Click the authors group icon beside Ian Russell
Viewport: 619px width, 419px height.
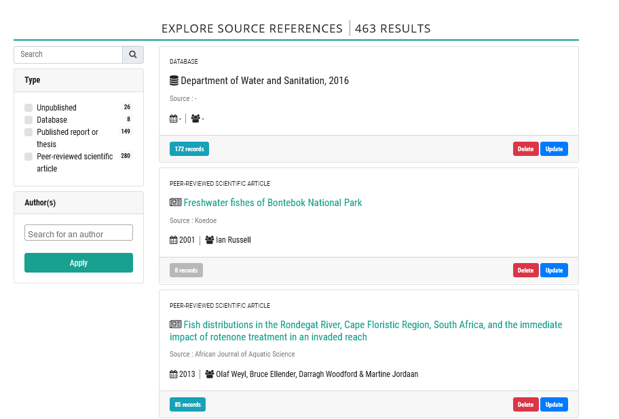click(x=210, y=239)
